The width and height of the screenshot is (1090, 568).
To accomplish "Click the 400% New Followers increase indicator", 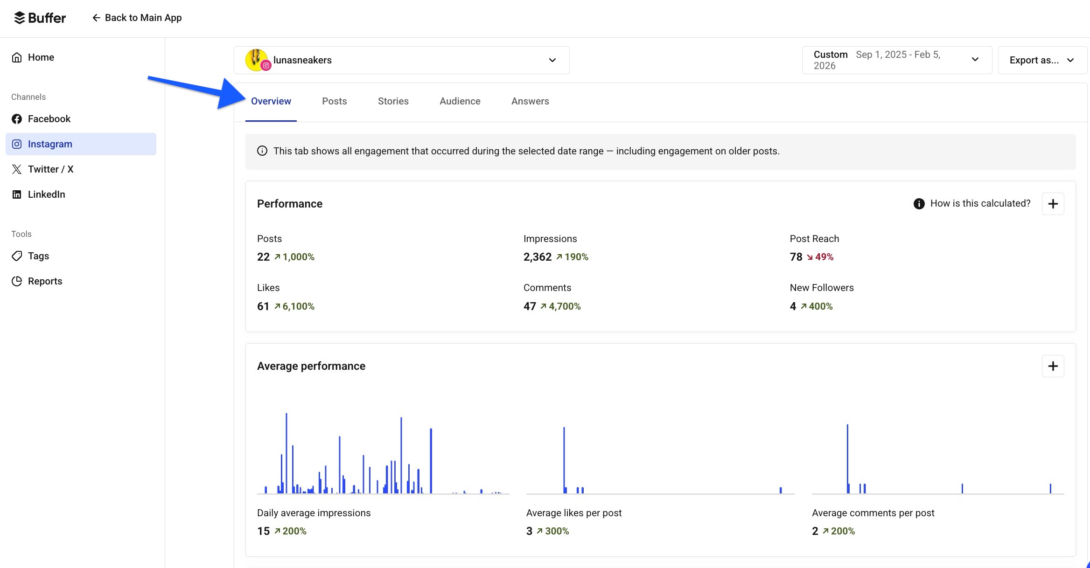I will [817, 306].
